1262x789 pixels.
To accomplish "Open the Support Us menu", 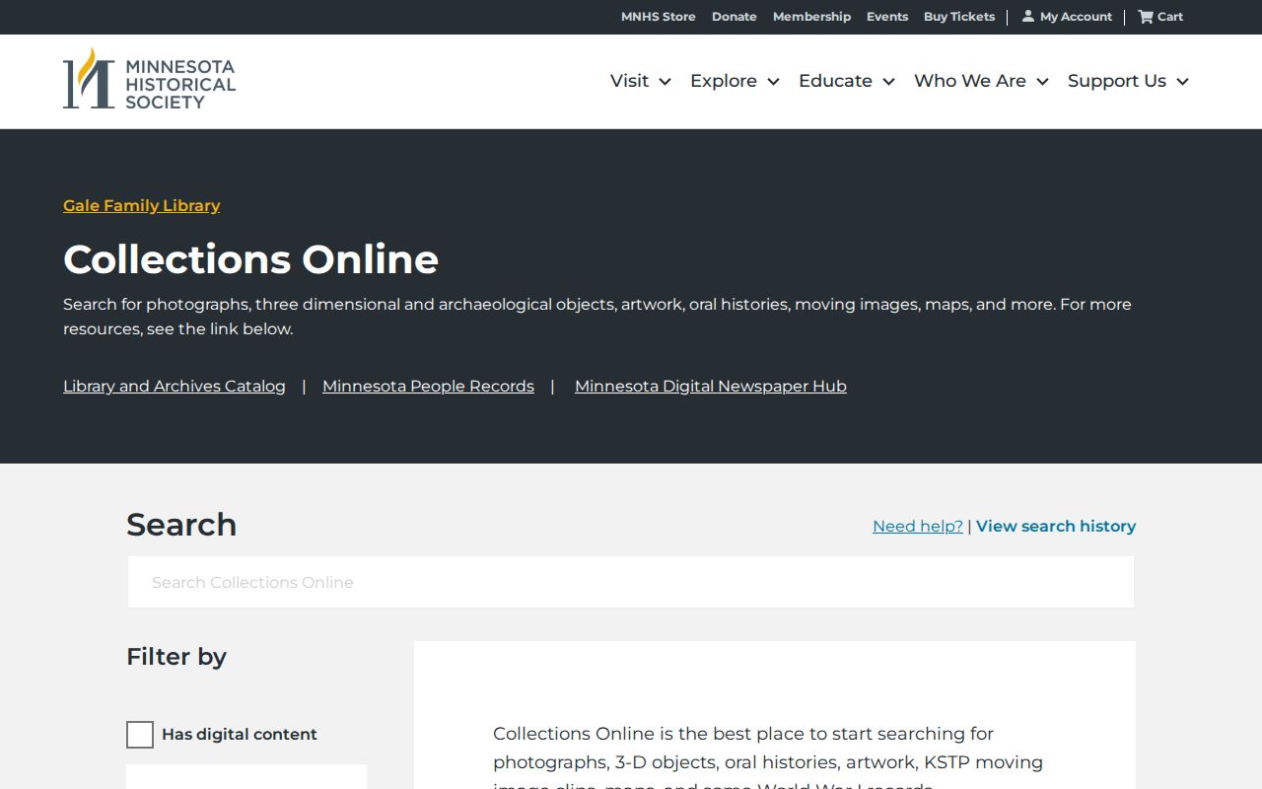I will [x=1117, y=81].
